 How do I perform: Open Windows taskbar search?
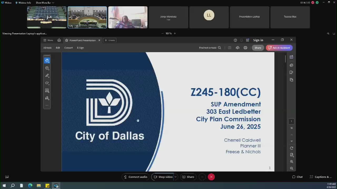tap(13, 186)
